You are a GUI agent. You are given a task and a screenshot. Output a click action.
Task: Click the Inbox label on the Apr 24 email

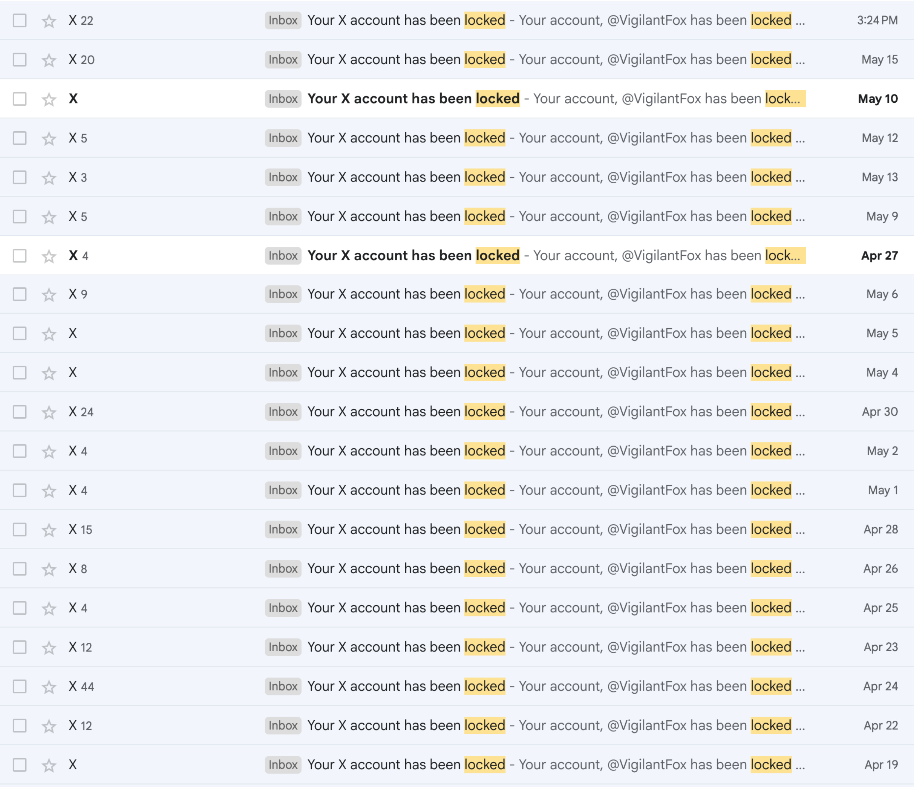[x=283, y=687]
